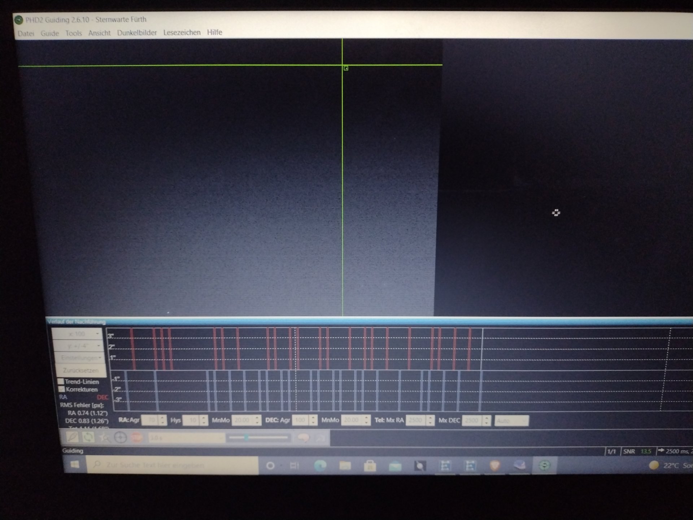Open the Guide menu
Image resolution: width=693 pixels, height=520 pixels.
49,33
